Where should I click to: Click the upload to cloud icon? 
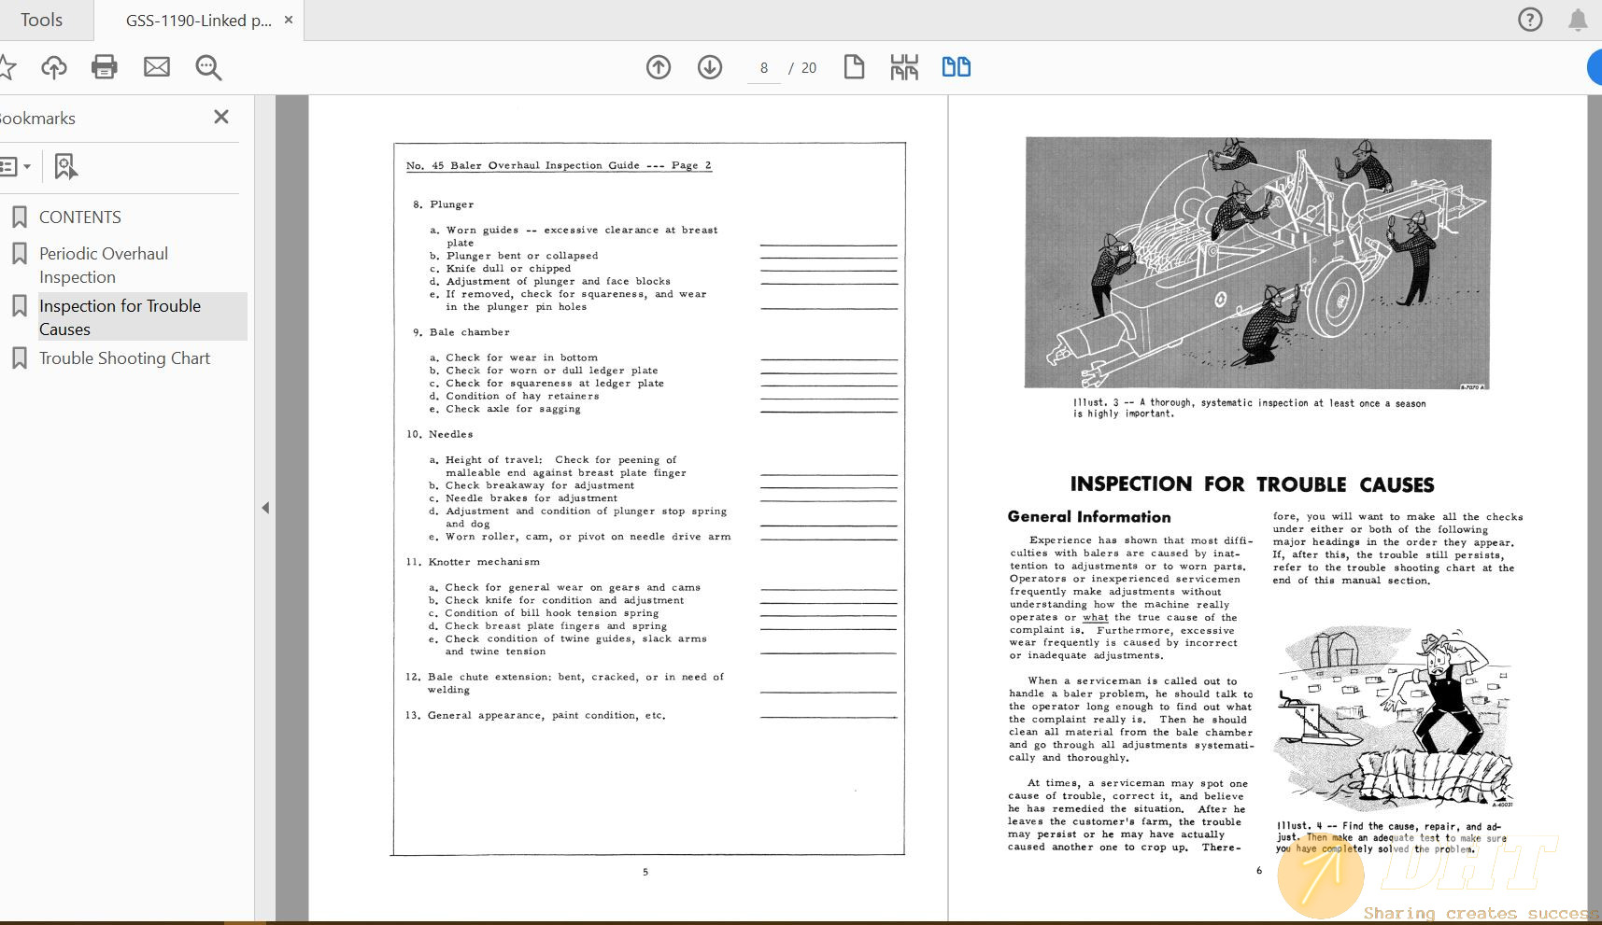tap(54, 67)
